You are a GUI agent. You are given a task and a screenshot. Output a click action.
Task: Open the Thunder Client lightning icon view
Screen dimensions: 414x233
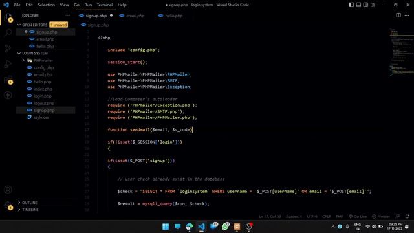(8, 95)
